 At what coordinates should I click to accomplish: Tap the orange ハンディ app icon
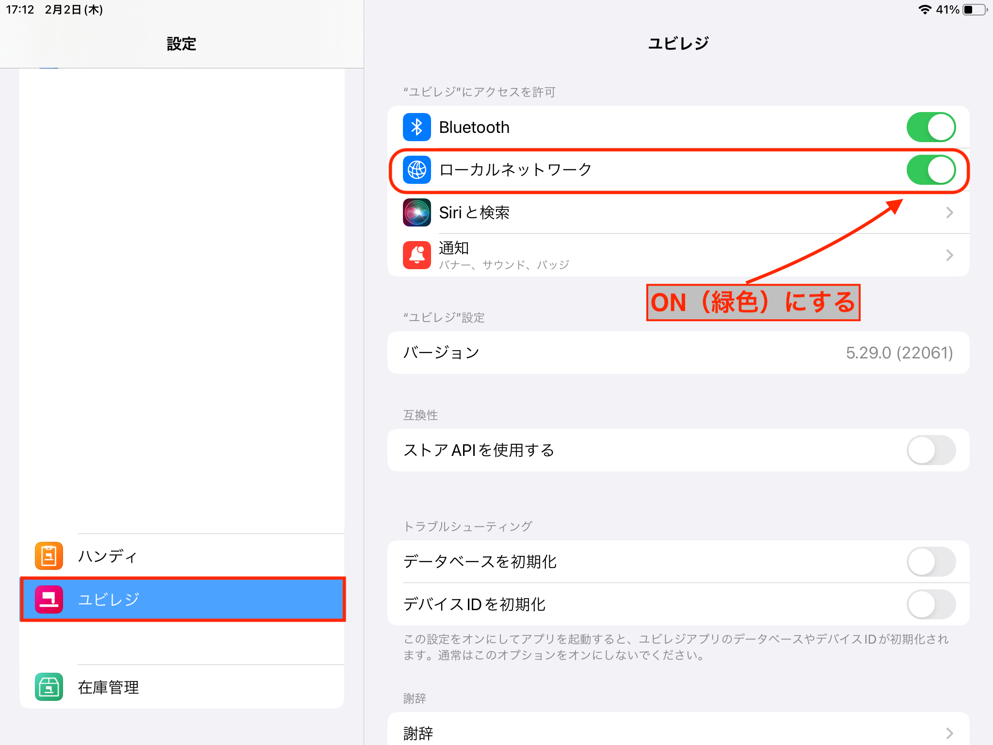pyautogui.click(x=49, y=556)
